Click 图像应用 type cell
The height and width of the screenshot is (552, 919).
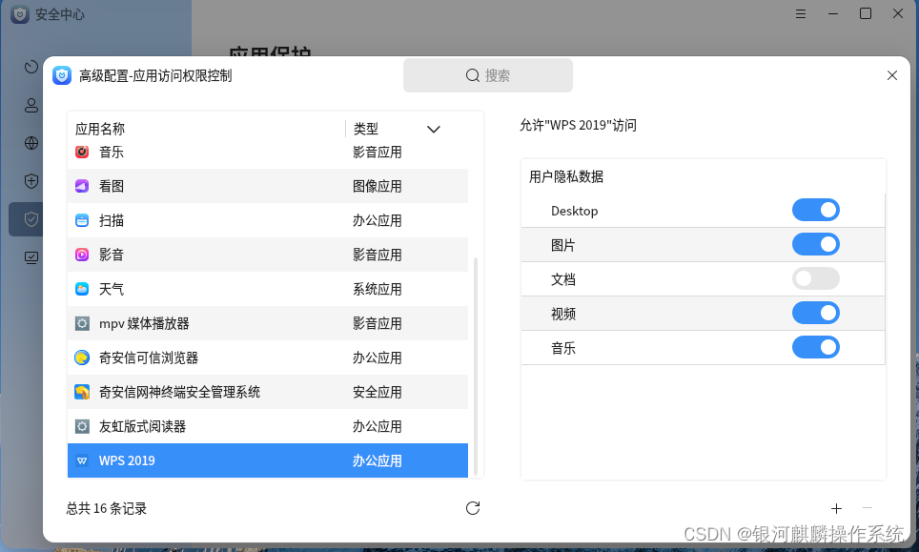(377, 186)
